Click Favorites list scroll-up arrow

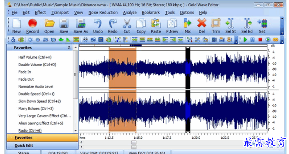coord(75,47)
